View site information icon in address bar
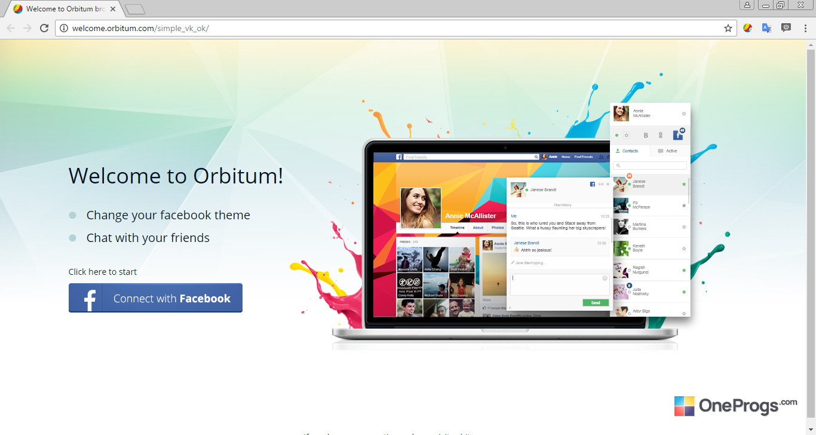The height and width of the screenshot is (435, 816). tap(65, 28)
